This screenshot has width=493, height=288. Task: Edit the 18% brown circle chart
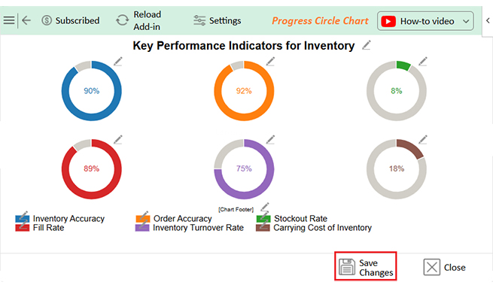(423, 139)
